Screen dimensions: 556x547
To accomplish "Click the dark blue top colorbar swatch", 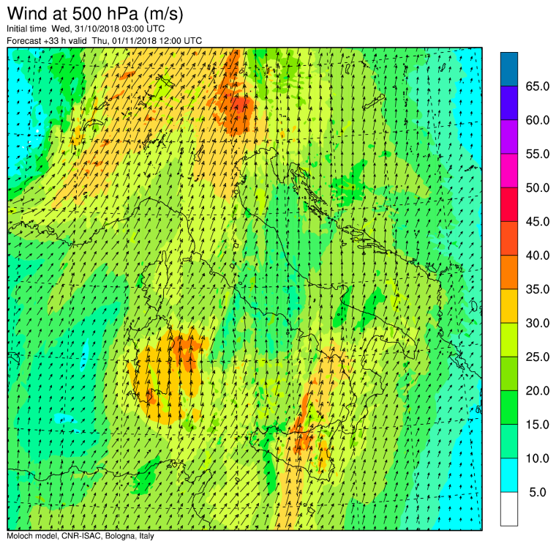I will pyautogui.click(x=509, y=70).
